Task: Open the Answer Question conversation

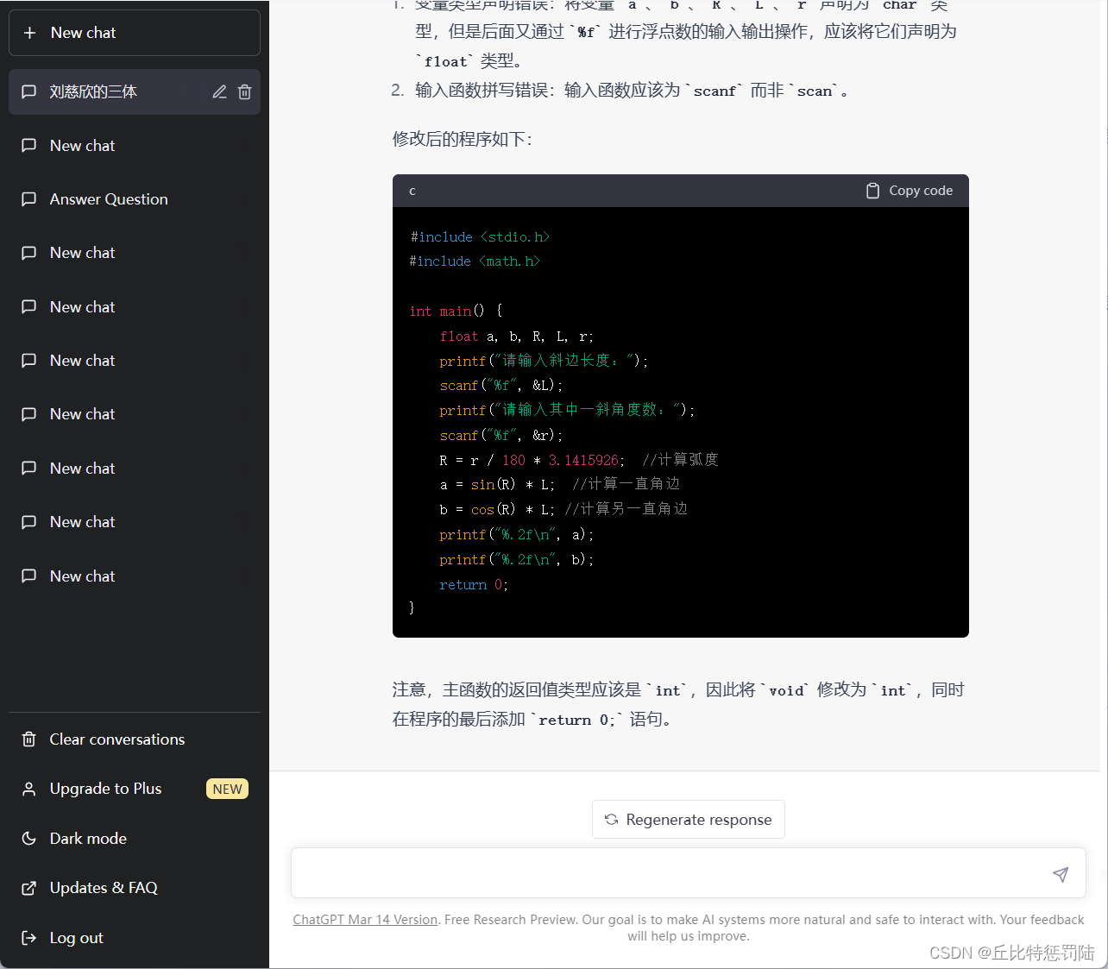Action: click(x=135, y=199)
